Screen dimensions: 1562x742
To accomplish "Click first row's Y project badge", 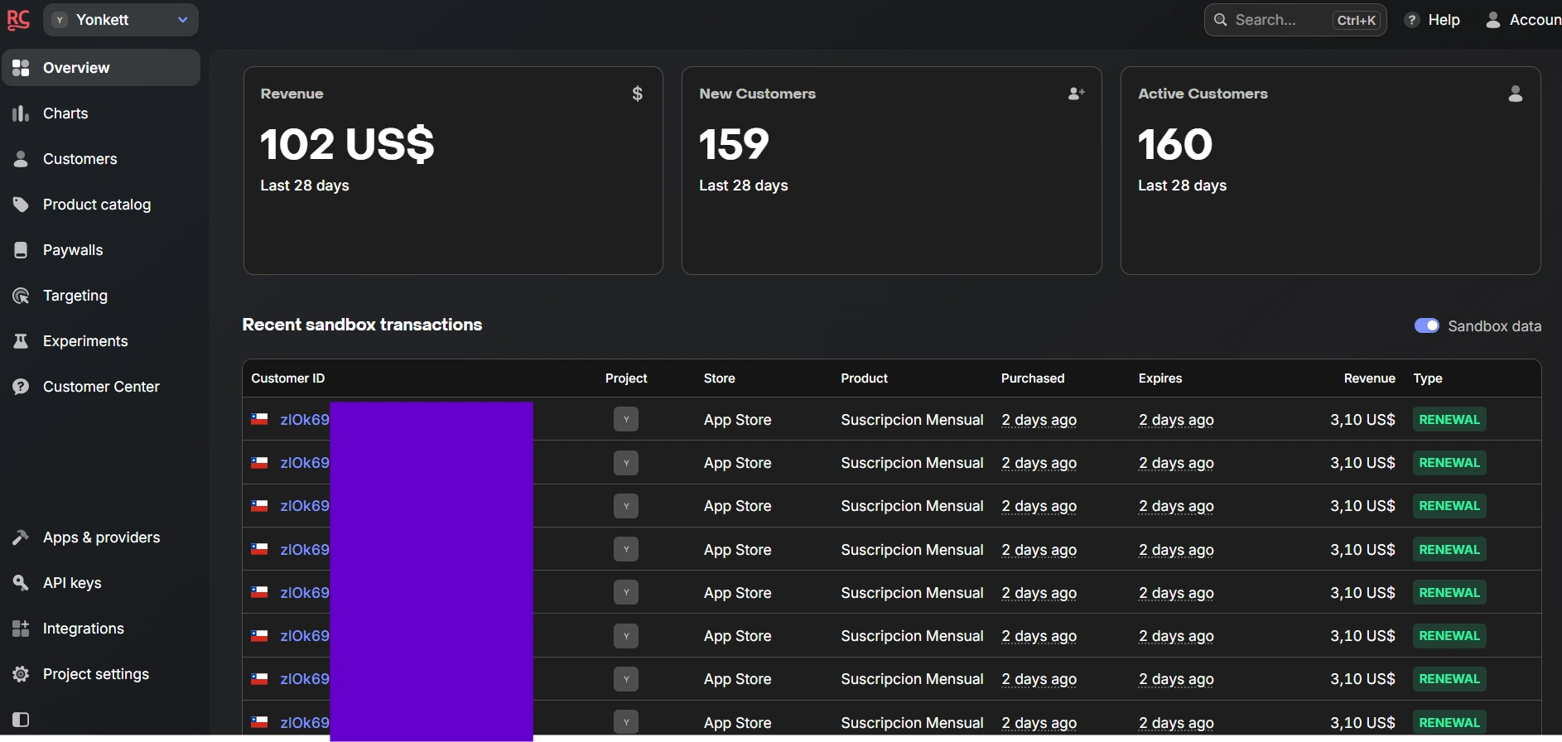I will tap(626, 420).
